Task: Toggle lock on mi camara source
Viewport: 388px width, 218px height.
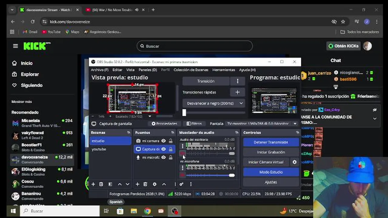Action: point(171,141)
